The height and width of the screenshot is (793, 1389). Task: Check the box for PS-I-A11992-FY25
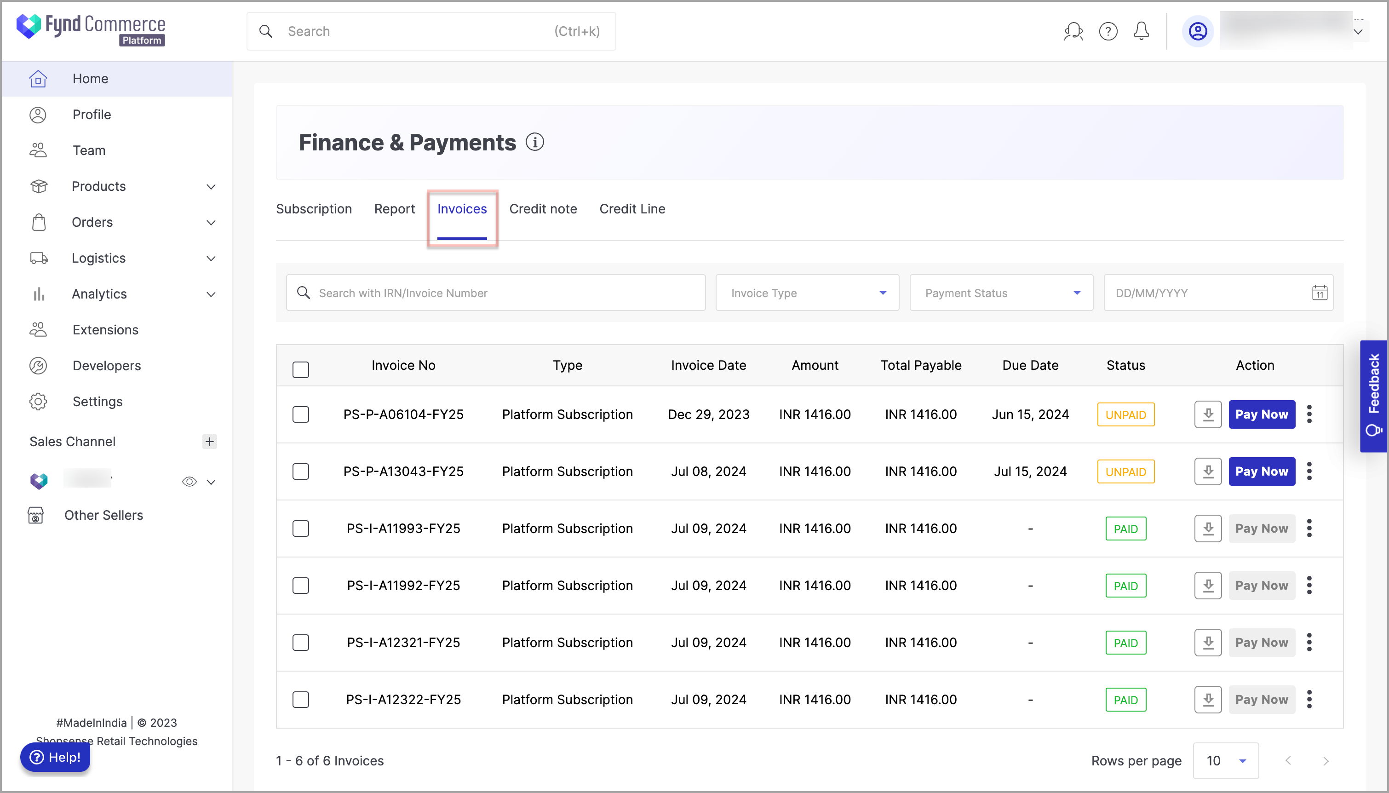pos(300,586)
